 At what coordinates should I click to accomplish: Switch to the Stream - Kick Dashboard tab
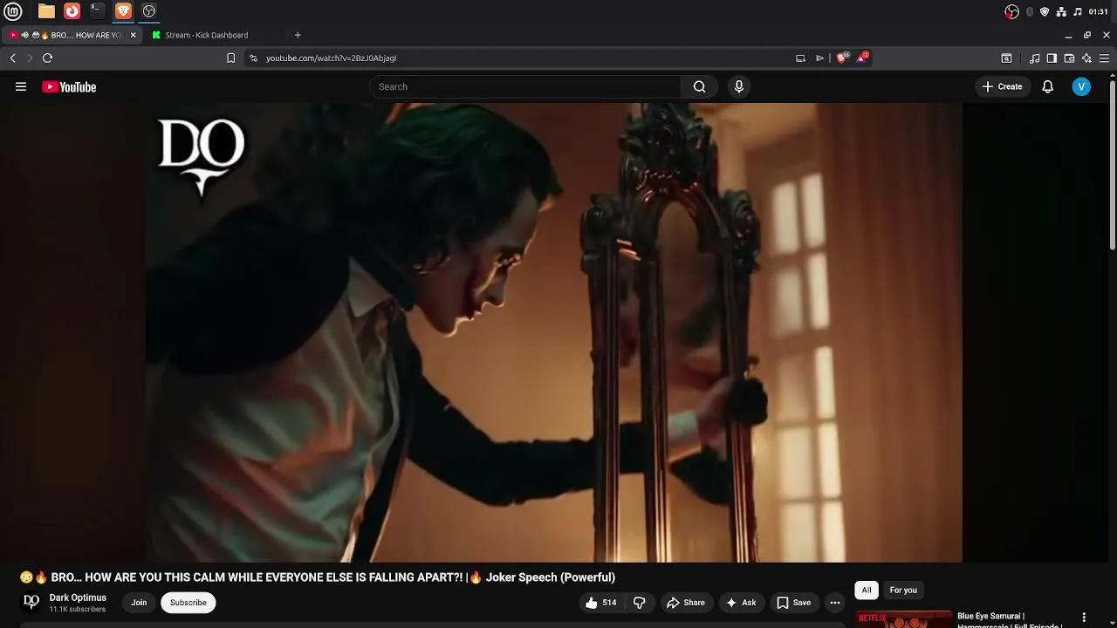point(207,35)
